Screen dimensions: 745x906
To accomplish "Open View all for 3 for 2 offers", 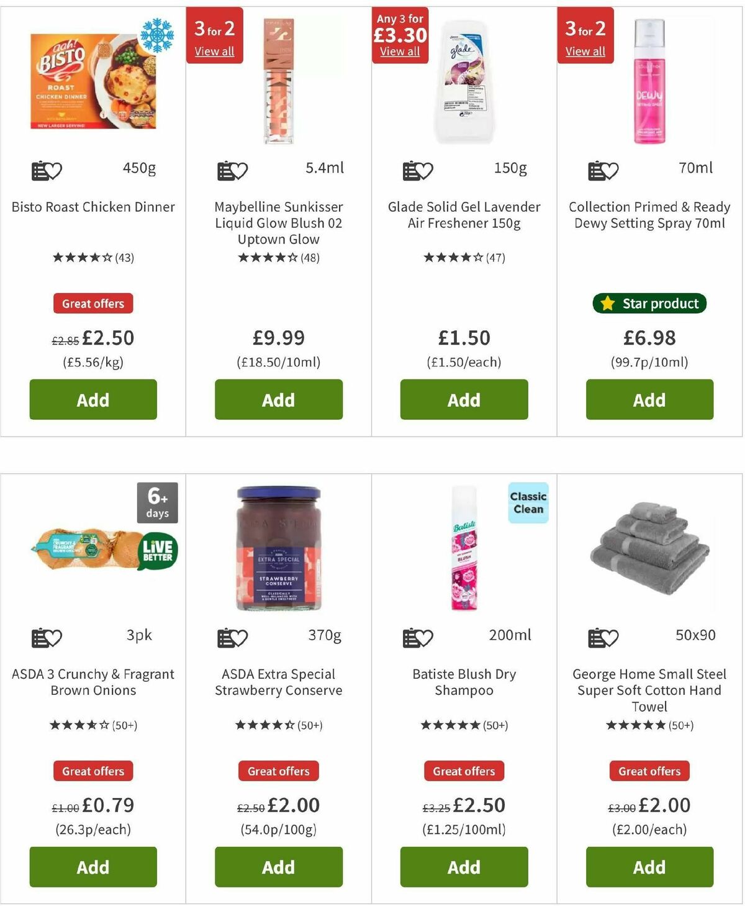I will [215, 52].
